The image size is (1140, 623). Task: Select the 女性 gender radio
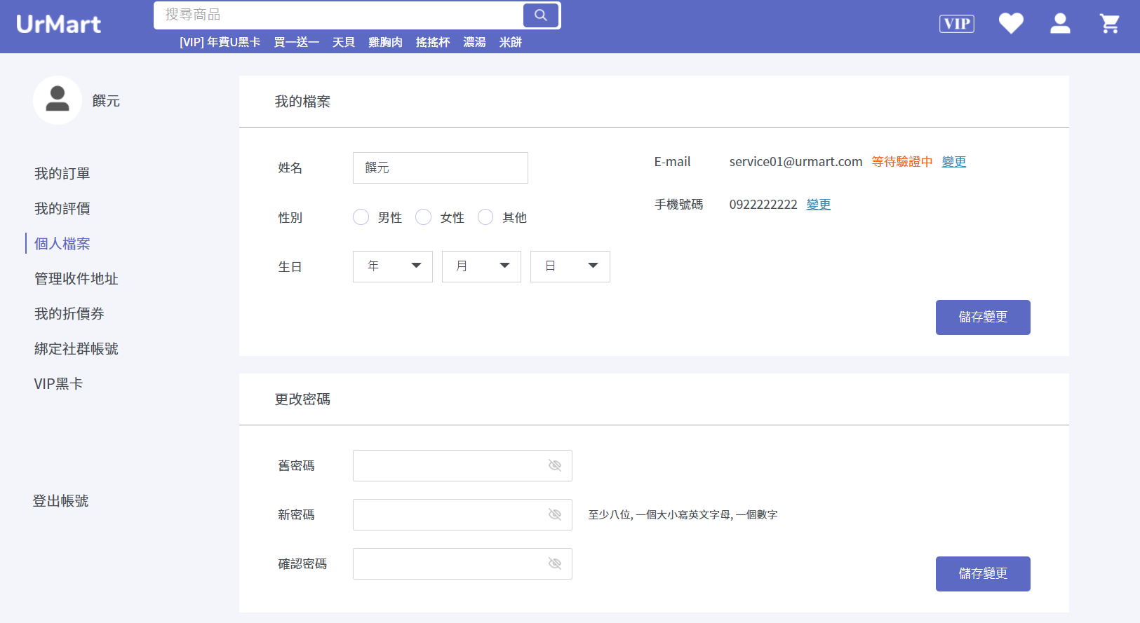click(423, 217)
